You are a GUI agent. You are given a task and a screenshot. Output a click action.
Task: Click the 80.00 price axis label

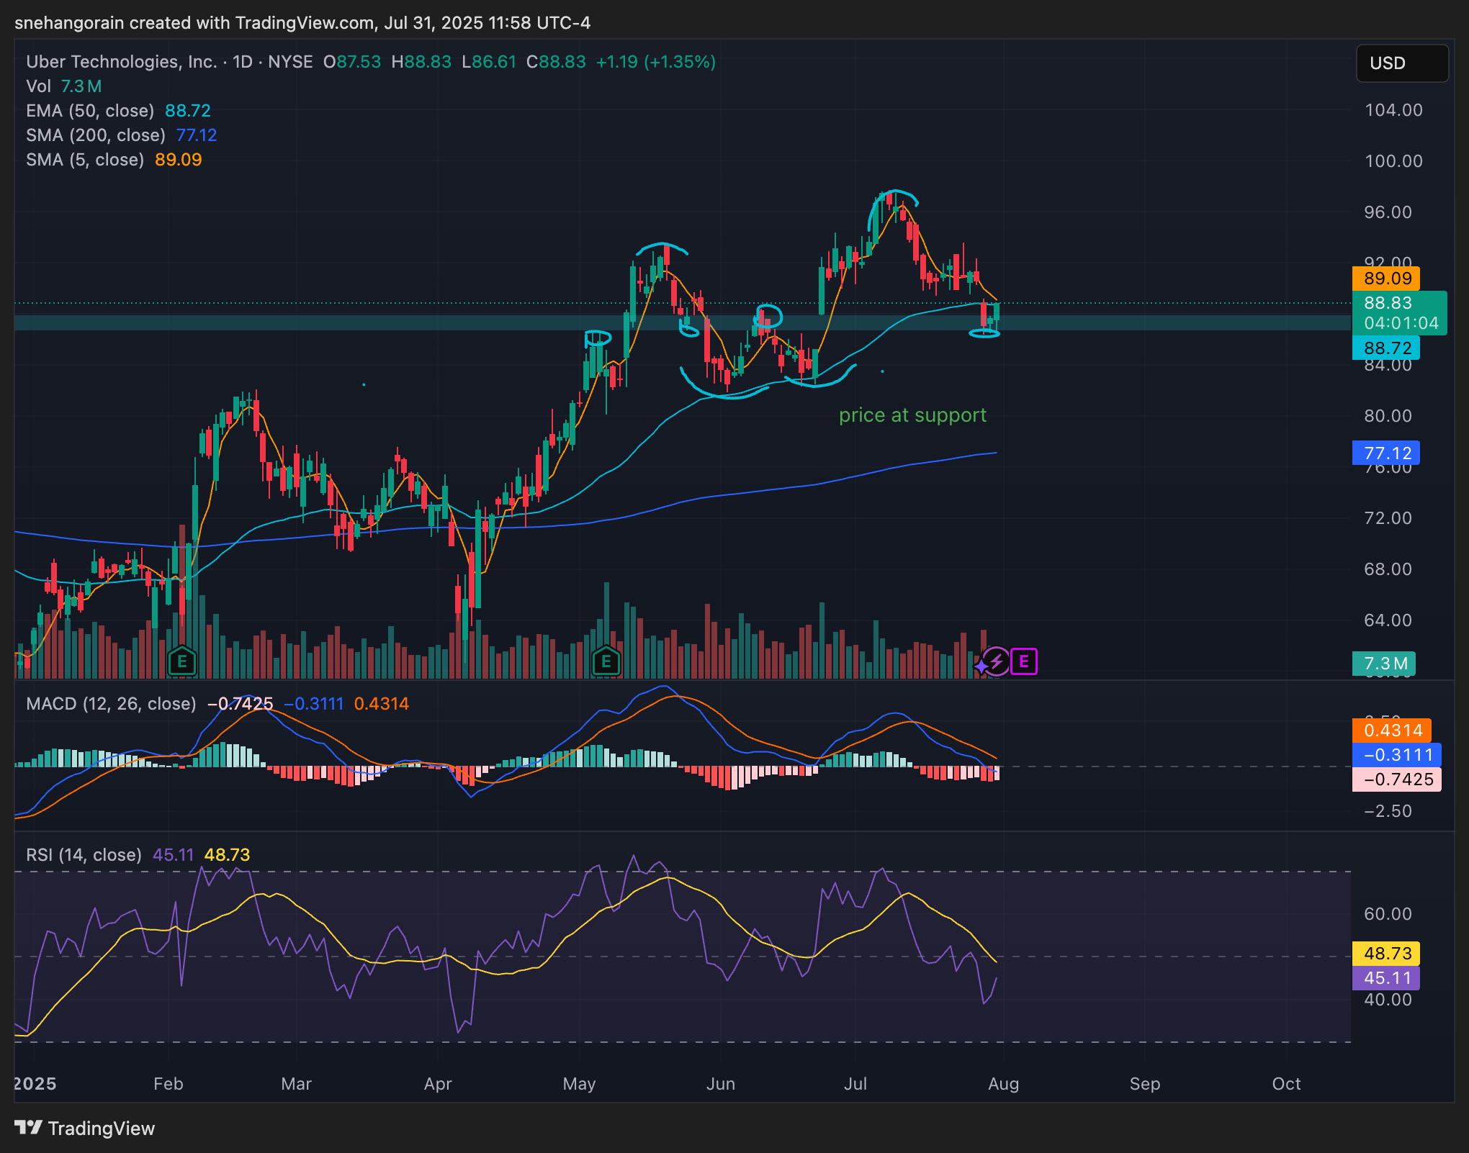click(1388, 416)
